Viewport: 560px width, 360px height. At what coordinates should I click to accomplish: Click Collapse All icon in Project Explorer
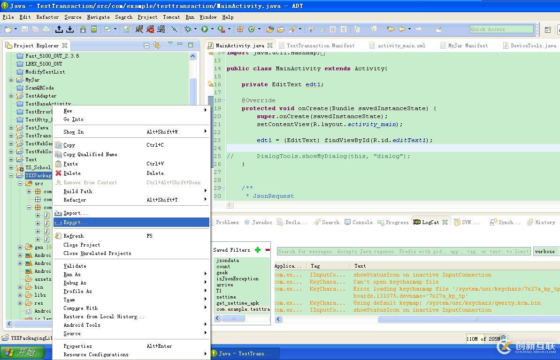(x=146, y=45)
